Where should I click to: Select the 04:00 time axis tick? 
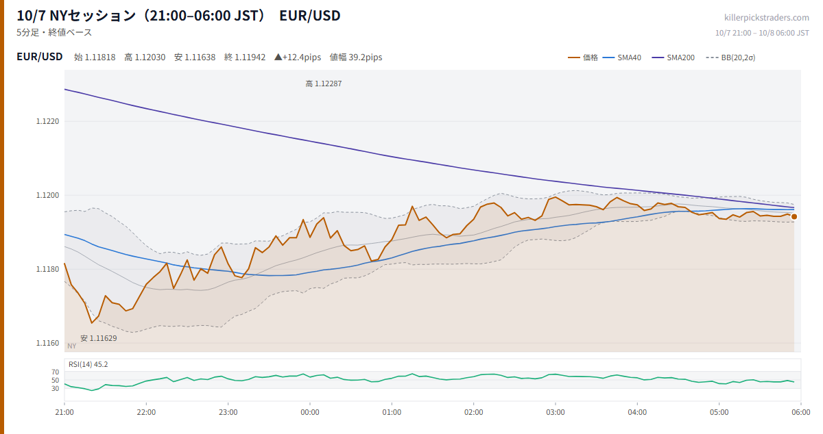coord(637,413)
